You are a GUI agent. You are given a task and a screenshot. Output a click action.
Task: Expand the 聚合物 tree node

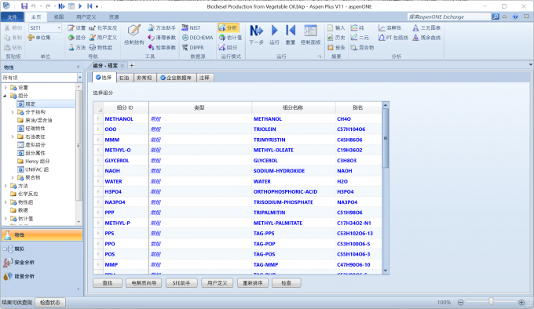click(13, 177)
